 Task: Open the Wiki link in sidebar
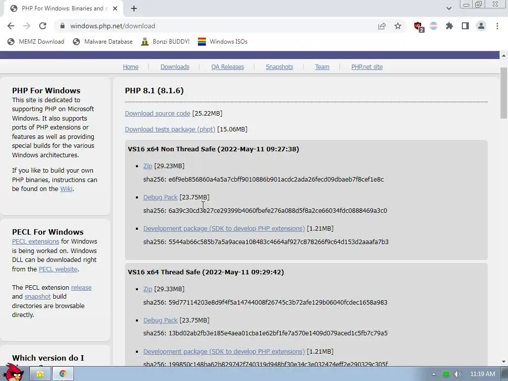click(66, 189)
